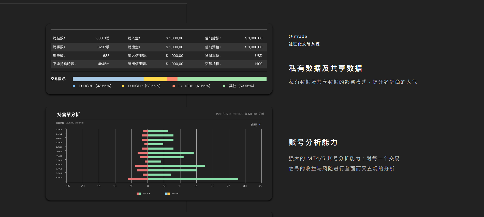The height and width of the screenshot is (217, 484).
Task: Click the CBPAUD row label
Action: tap(59, 152)
